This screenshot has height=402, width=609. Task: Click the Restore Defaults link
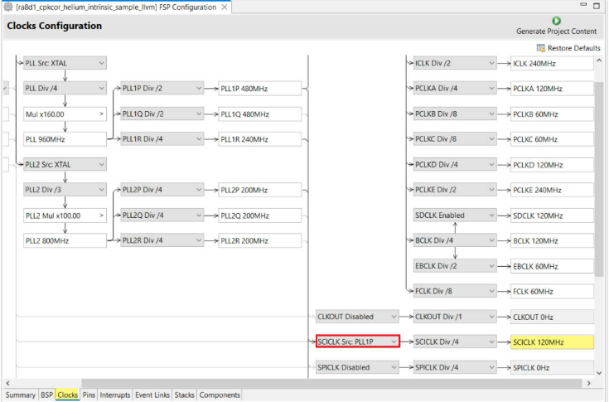[574, 48]
